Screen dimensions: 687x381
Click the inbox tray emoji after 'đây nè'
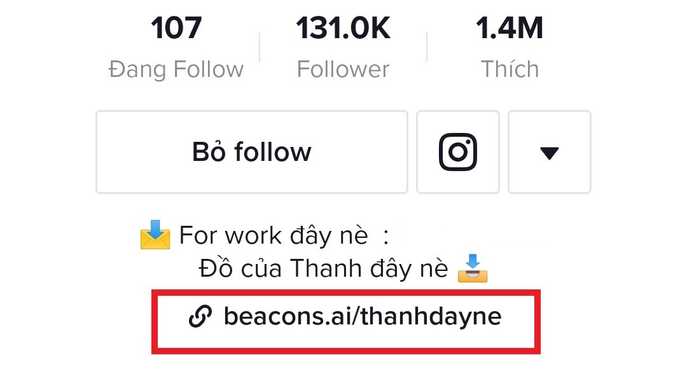[473, 268]
